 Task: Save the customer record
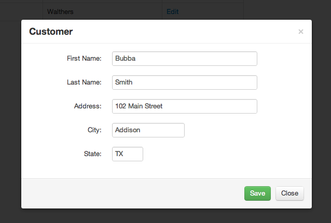pyautogui.click(x=257, y=193)
